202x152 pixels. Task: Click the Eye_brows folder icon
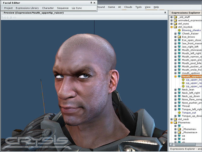179,37
